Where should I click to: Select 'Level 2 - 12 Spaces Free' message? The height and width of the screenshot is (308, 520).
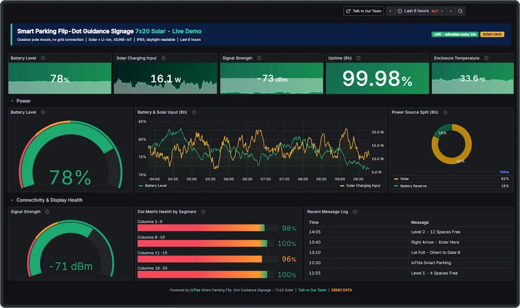click(x=435, y=232)
